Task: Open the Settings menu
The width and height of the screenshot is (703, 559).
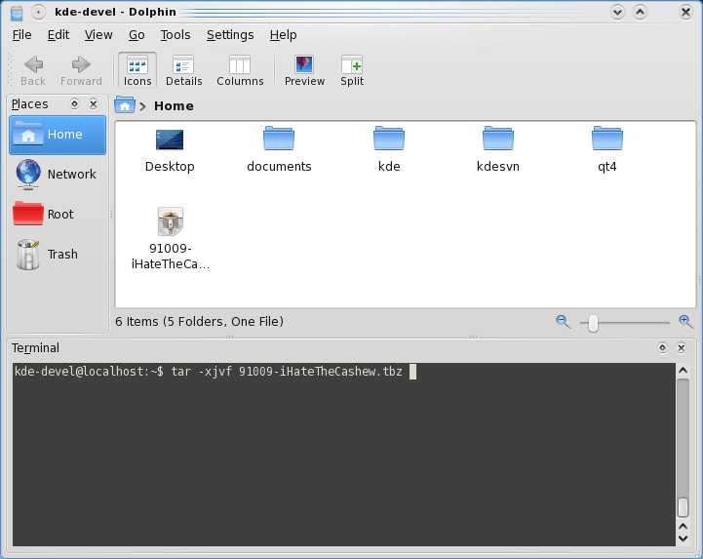Action: point(229,35)
